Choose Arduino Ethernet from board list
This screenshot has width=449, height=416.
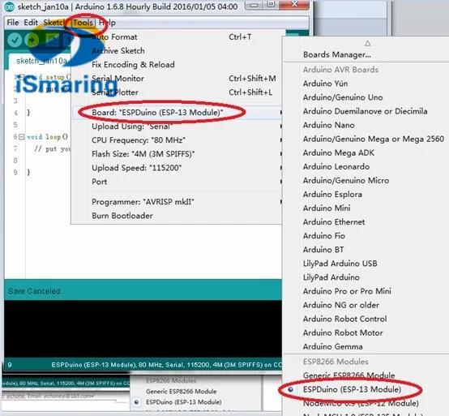click(x=334, y=221)
